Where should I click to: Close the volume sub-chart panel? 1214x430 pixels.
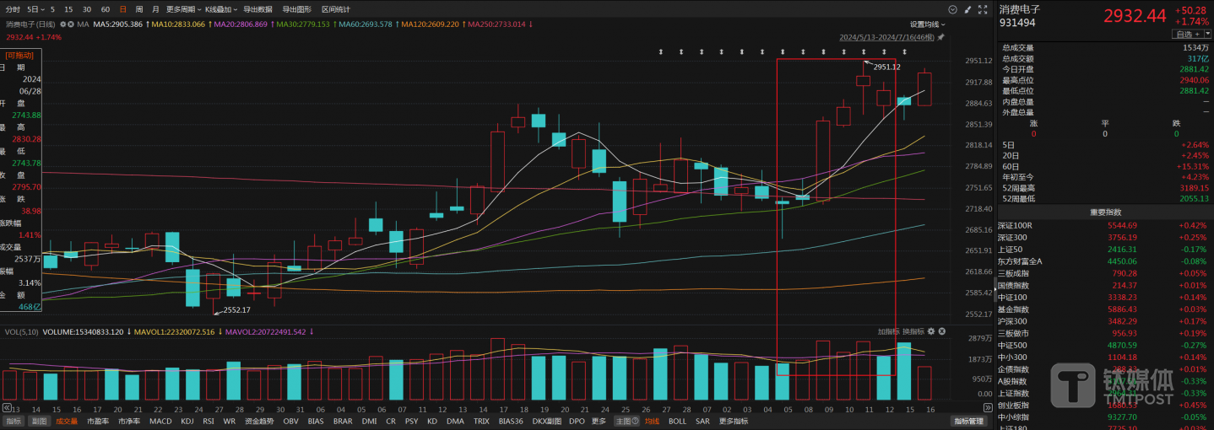pyautogui.click(x=941, y=331)
